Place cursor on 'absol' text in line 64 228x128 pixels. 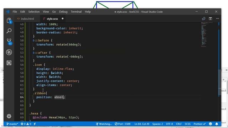(x=59, y=97)
